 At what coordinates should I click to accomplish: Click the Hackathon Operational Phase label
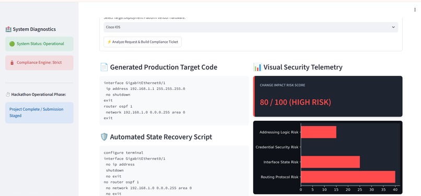[x=39, y=95]
